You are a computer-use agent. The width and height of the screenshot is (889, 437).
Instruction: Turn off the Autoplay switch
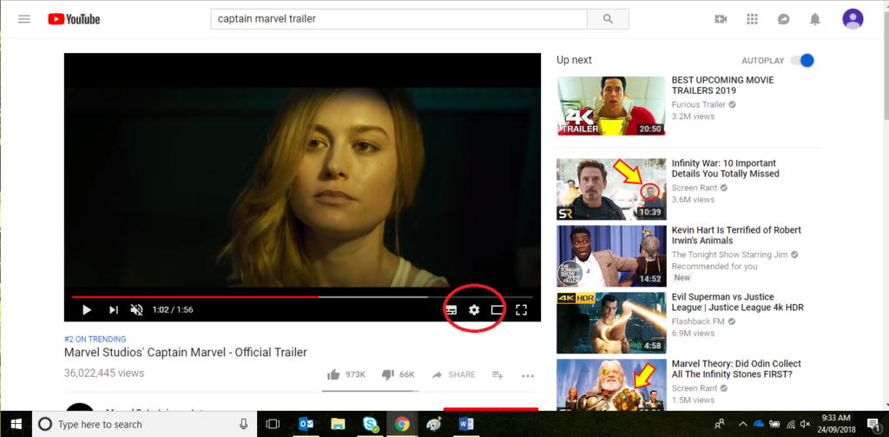[803, 60]
